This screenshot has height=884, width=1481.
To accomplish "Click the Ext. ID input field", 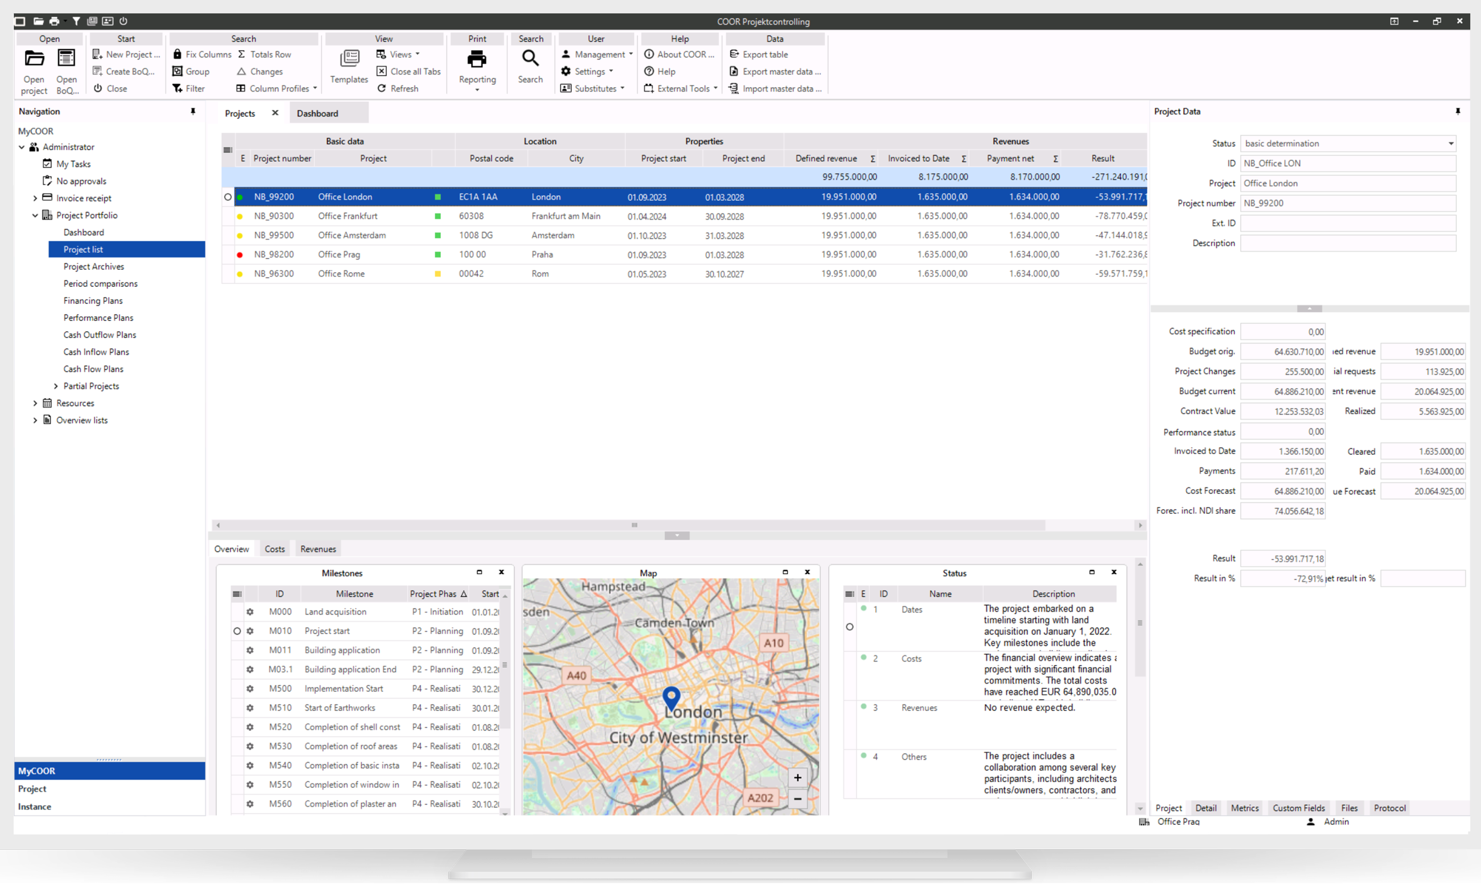I will (1347, 224).
